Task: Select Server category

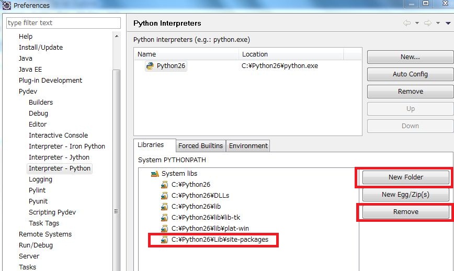Action: pos(29,256)
